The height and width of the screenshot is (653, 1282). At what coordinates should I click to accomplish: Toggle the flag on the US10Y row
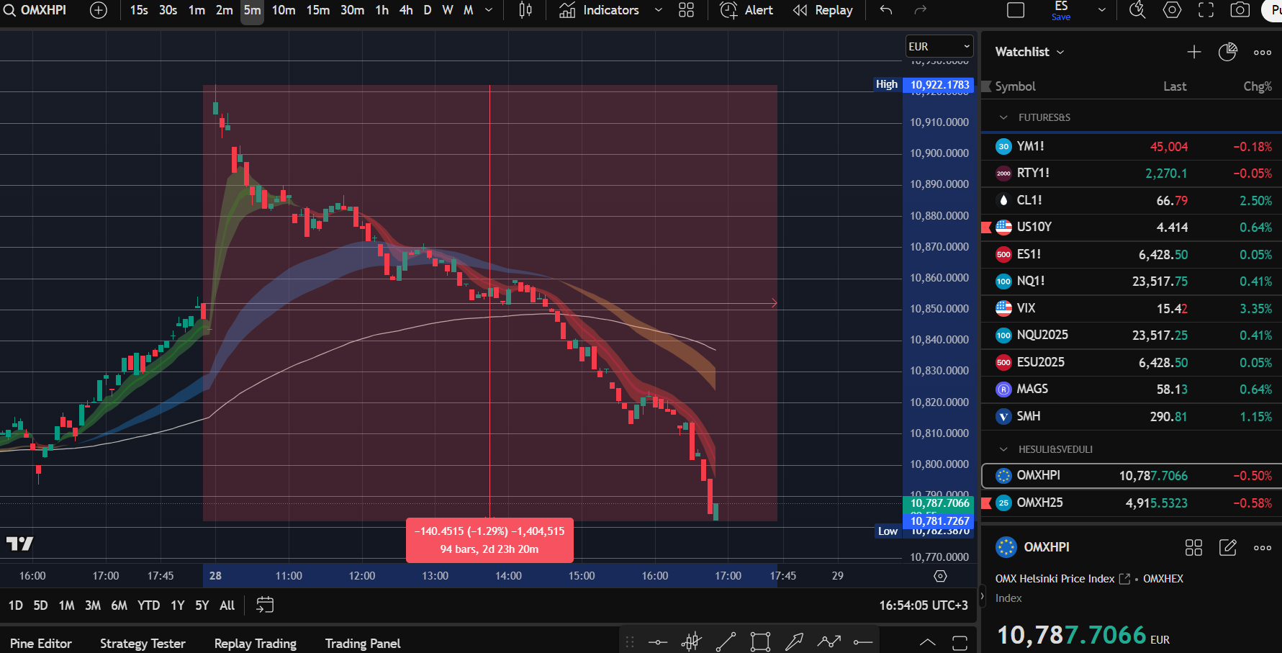[x=987, y=228]
